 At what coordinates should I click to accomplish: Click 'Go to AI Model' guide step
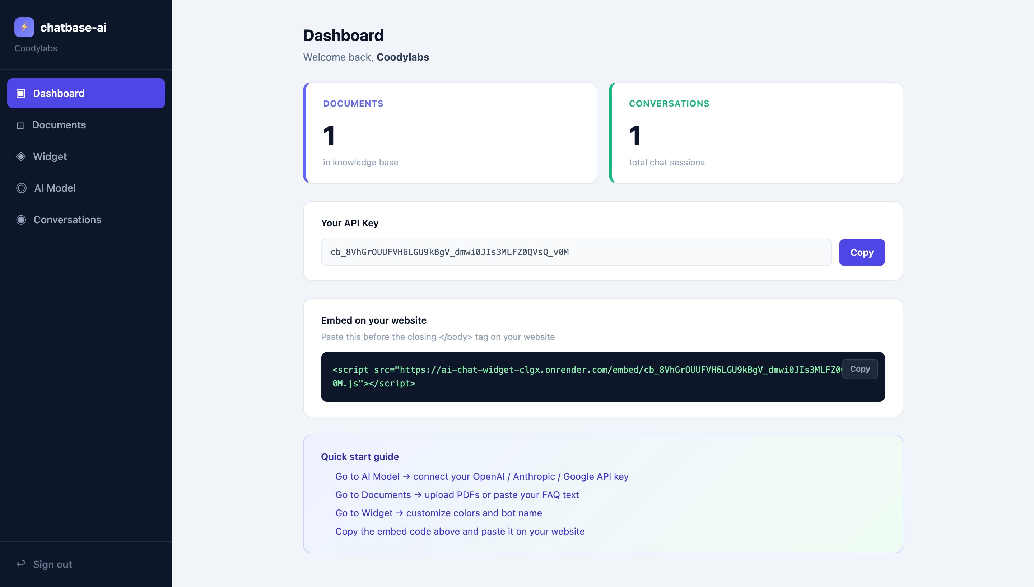[x=482, y=476]
